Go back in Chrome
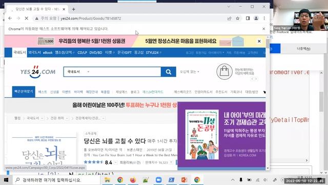Viewport: 328px width, 185px height. pyautogui.click(x=10, y=18)
